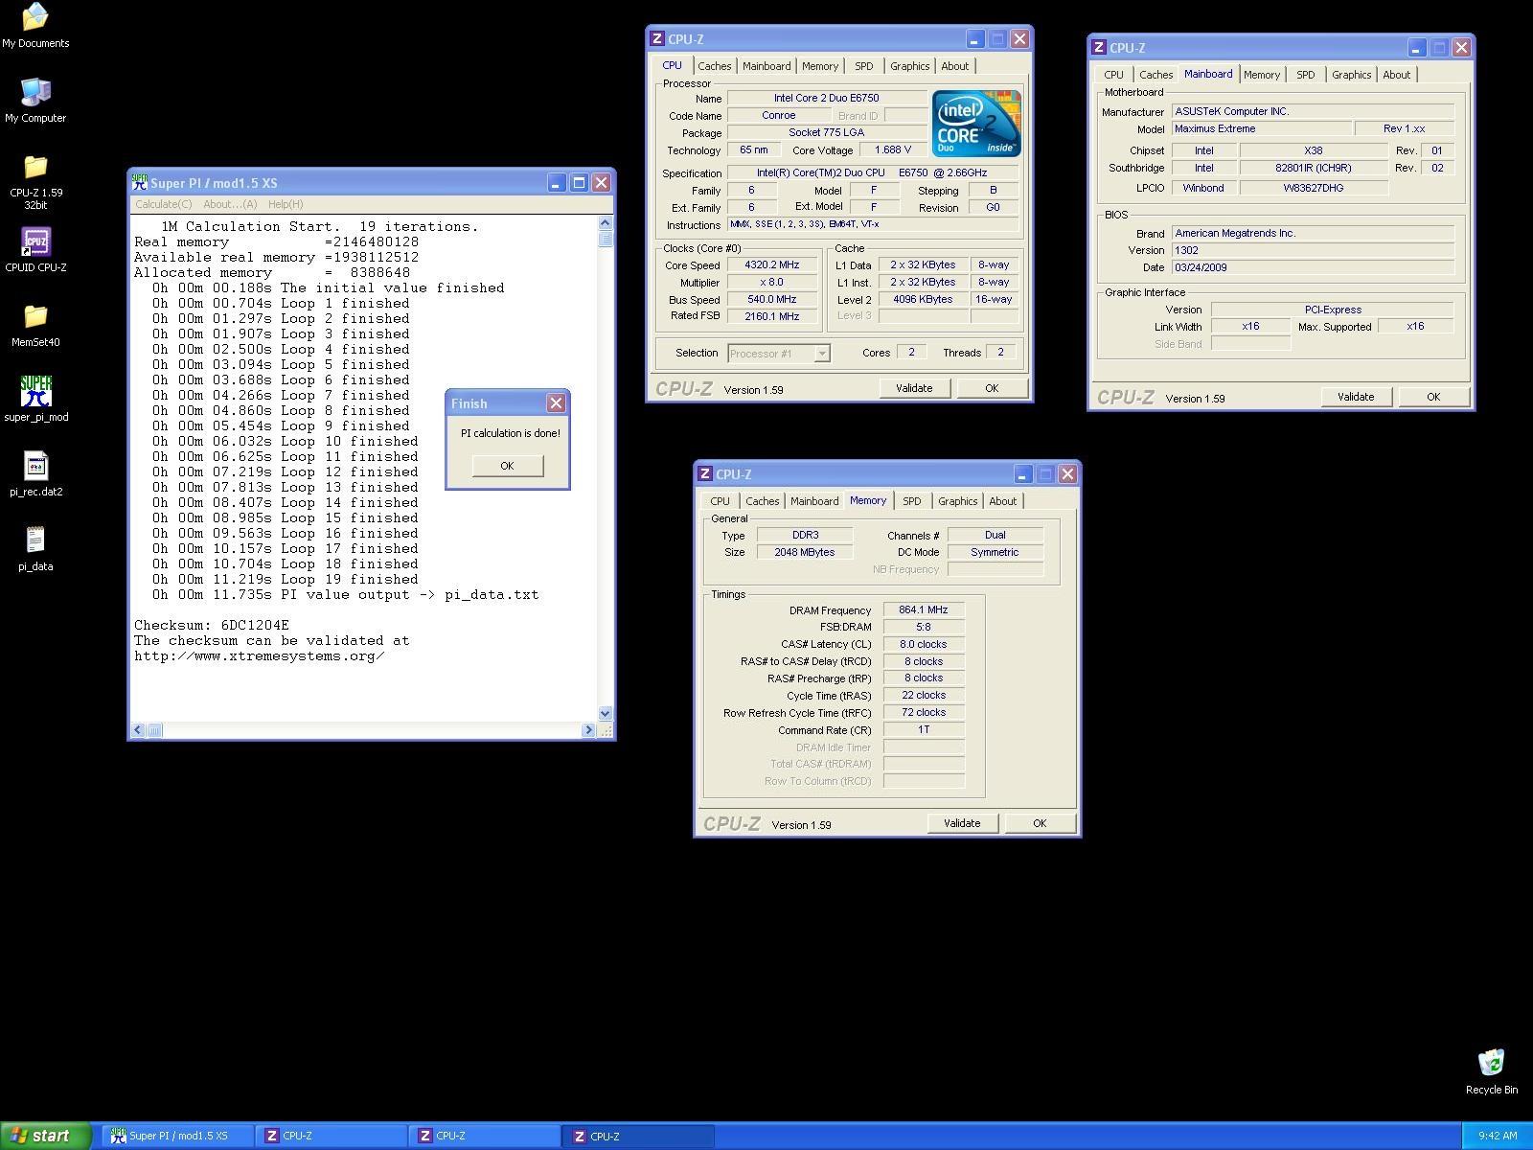The width and height of the screenshot is (1533, 1150).
Task: Switch to third CPU-Z taskbar button
Action: pyautogui.click(x=639, y=1136)
